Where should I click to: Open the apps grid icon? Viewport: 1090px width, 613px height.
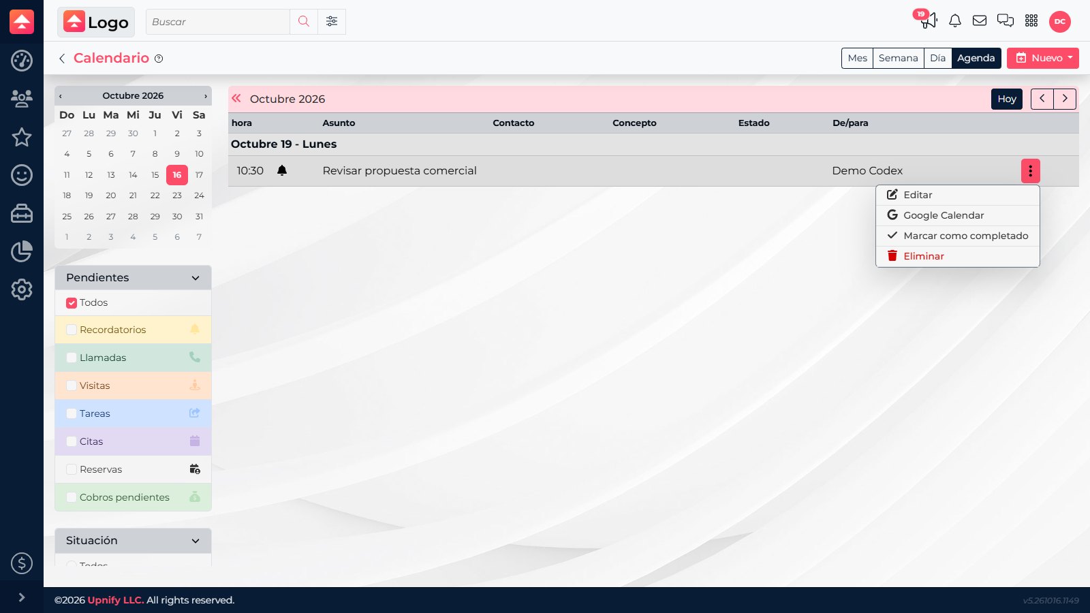coord(1031,21)
